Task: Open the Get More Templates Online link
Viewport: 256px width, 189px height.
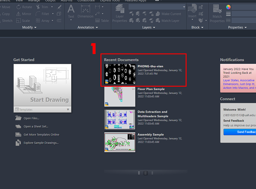Action: coord(41,135)
